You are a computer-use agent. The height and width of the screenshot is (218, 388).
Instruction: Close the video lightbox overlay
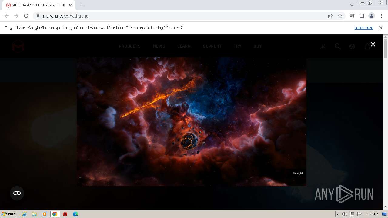point(373,45)
